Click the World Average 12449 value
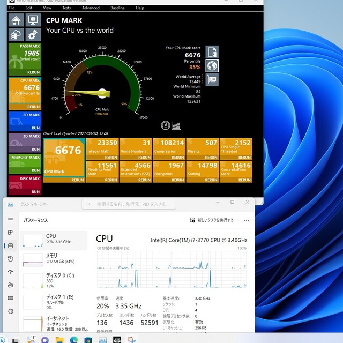Screen dimensions: 343x343 [195, 81]
